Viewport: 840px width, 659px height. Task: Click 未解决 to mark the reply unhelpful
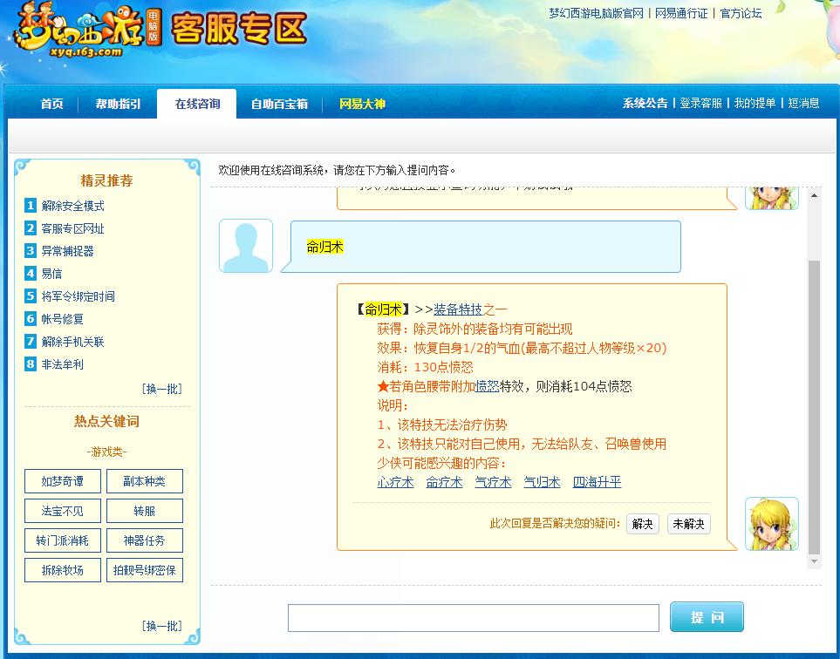click(x=688, y=524)
